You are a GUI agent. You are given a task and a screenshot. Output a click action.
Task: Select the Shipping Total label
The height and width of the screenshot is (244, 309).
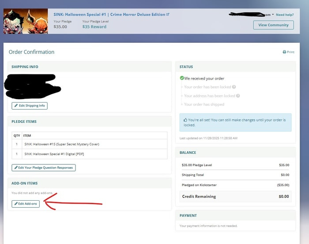(x=193, y=175)
